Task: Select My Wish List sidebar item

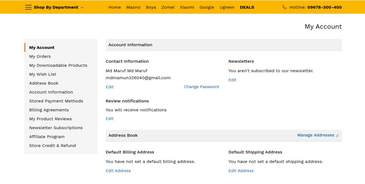Action: click(x=43, y=74)
